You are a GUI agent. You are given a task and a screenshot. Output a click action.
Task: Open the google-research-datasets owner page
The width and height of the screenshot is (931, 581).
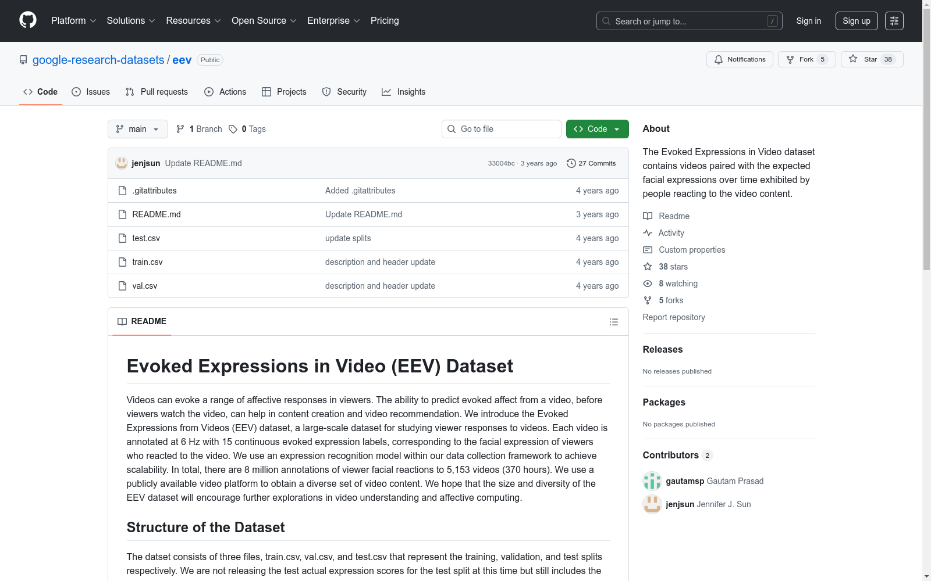pyautogui.click(x=98, y=60)
